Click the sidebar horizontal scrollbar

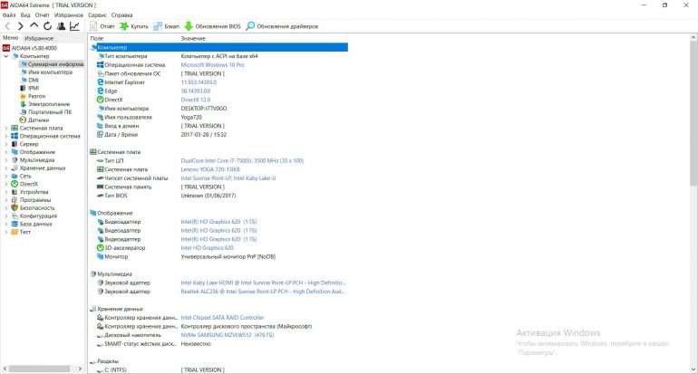pyautogui.click(x=40, y=369)
